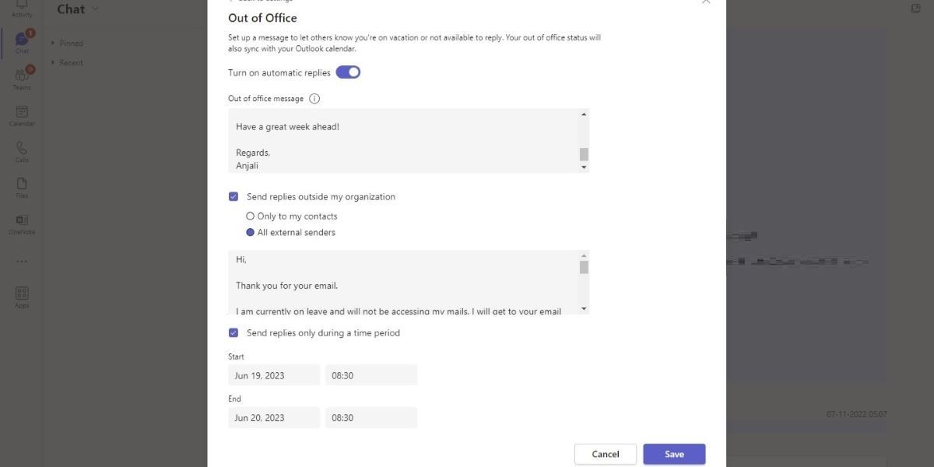934x467 pixels.
Task: Open the Chat header dropdown
Action: click(x=97, y=9)
